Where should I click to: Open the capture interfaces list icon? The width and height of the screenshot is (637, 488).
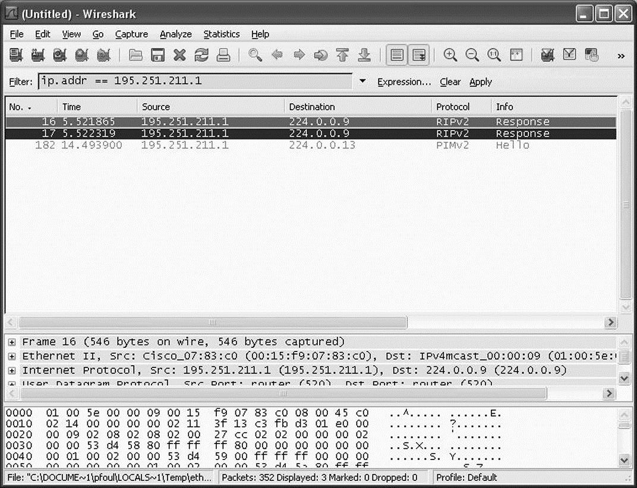tap(16, 55)
